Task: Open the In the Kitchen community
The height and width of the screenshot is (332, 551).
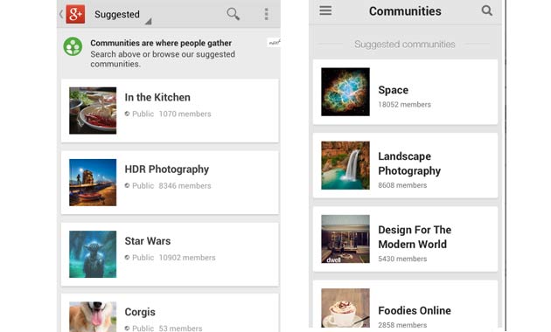Action: 170,111
